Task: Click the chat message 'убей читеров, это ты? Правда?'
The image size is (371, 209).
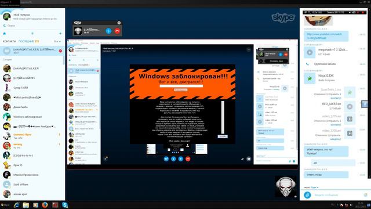Action: click(x=326, y=152)
